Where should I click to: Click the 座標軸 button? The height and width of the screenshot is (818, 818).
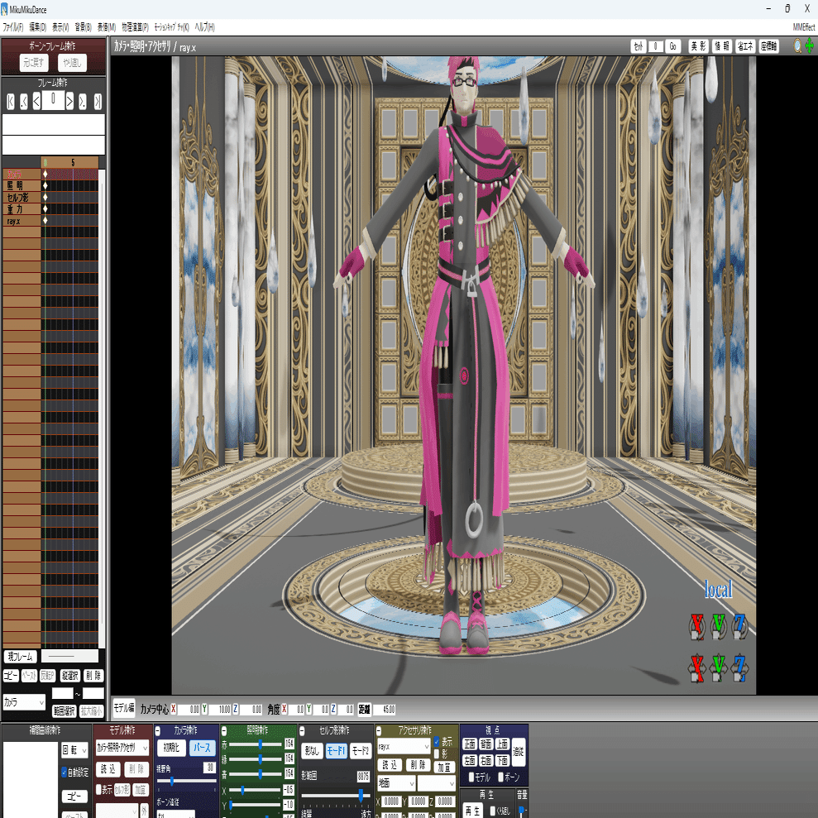coord(769,46)
